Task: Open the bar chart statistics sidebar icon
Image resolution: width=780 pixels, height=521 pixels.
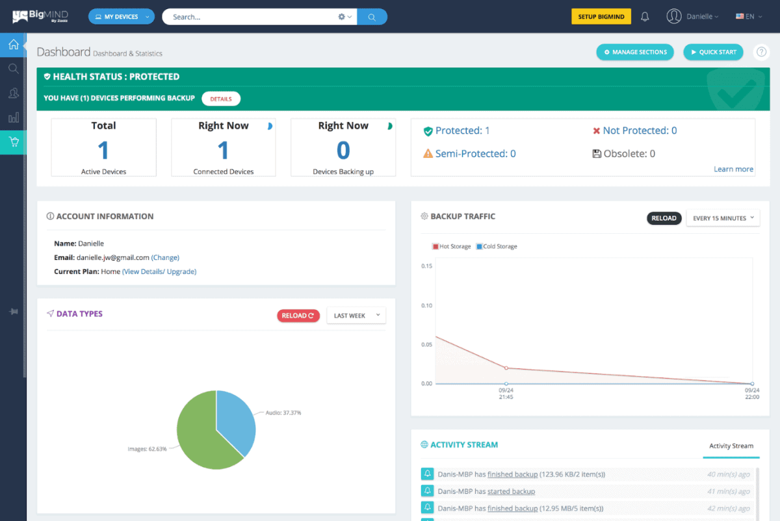Action: pyautogui.click(x=13, y=118)
